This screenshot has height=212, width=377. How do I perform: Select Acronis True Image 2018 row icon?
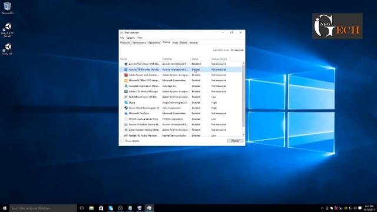[x=125, y=64]
